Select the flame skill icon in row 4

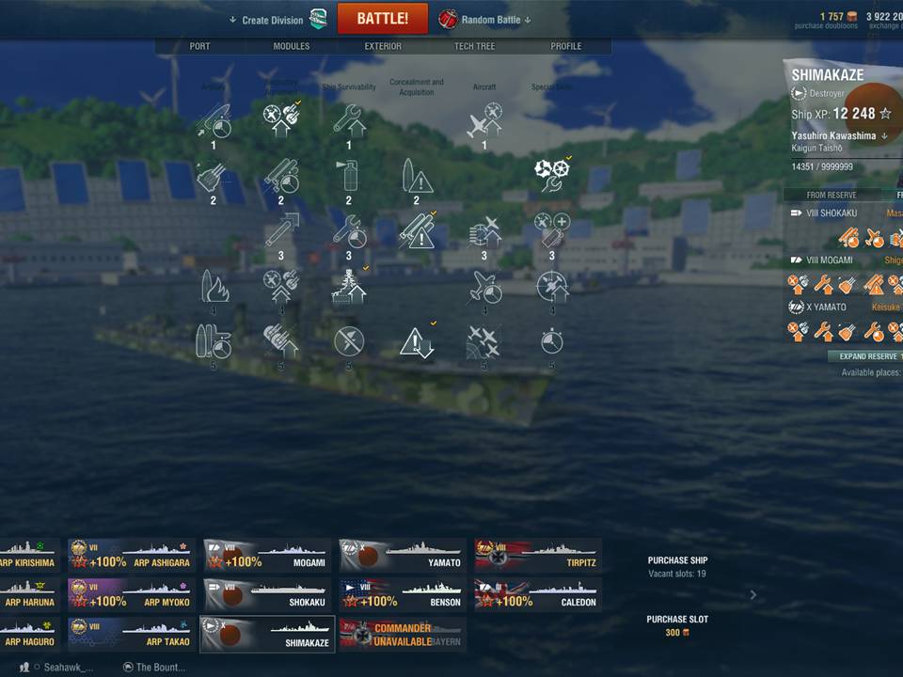[x=214, y=286]
